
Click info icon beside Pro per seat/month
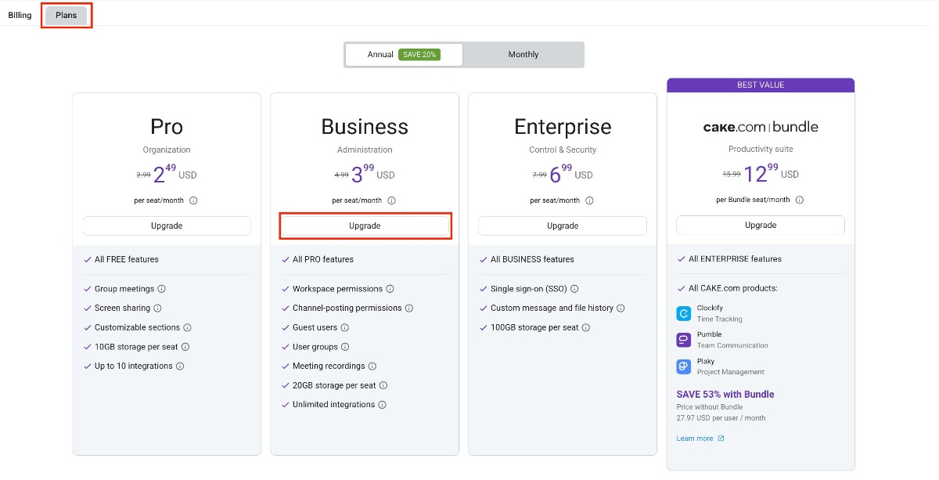click(x=193, y=200)
